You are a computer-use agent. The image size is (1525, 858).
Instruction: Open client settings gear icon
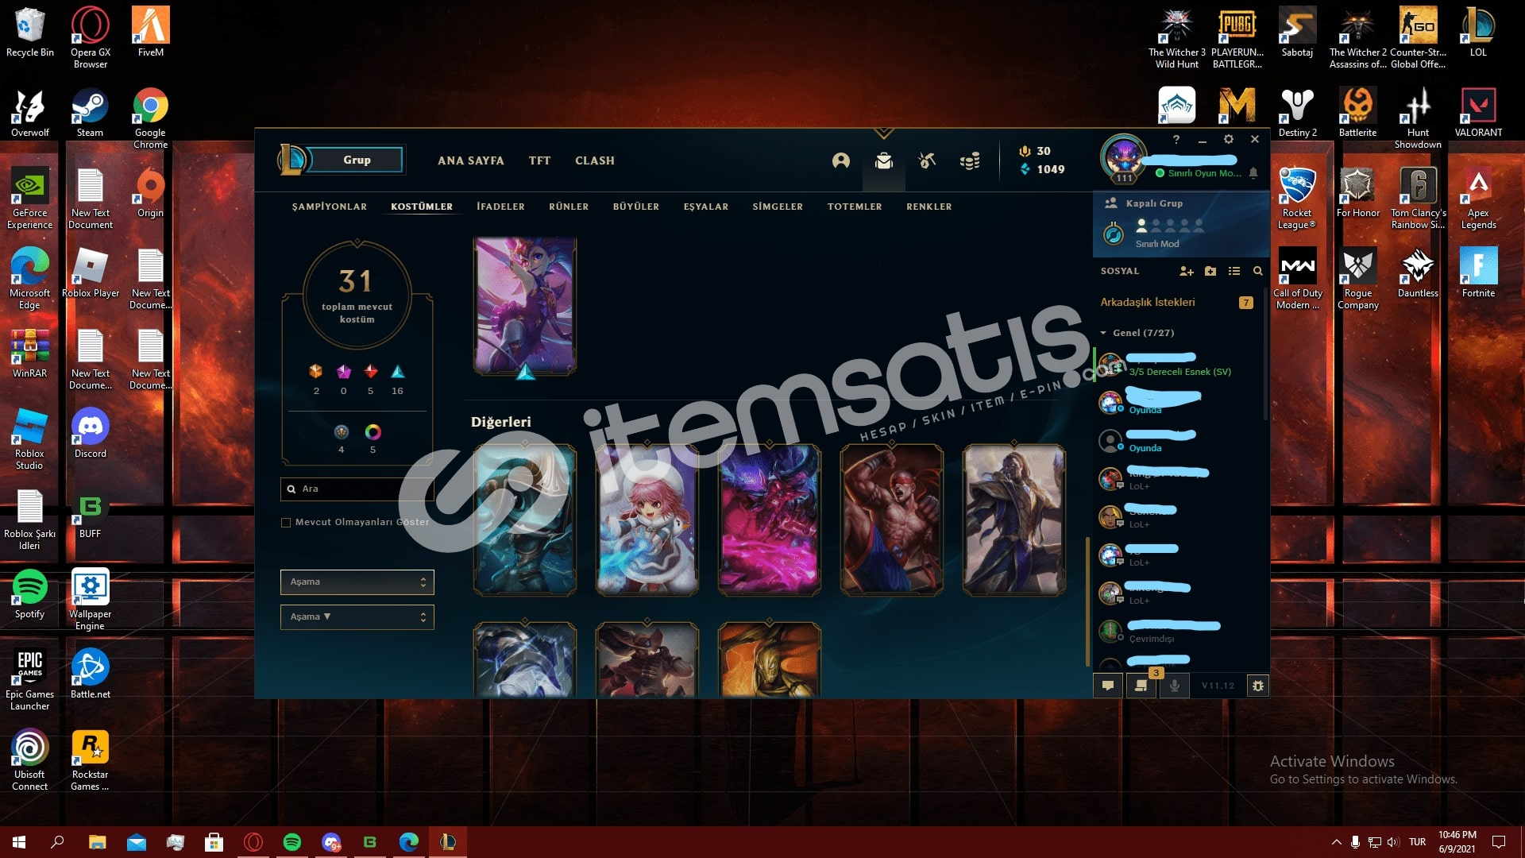[1229, 140]
